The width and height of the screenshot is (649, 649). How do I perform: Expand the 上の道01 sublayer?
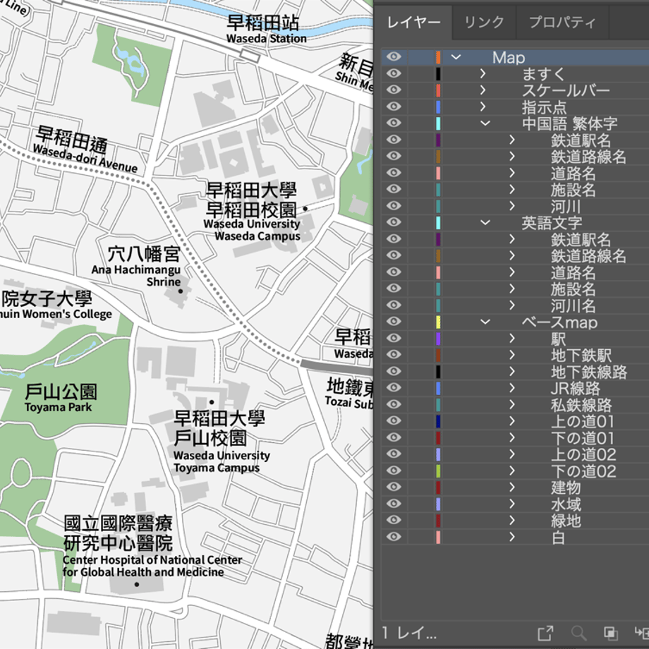pyautogui.click(x=512, y=421)
